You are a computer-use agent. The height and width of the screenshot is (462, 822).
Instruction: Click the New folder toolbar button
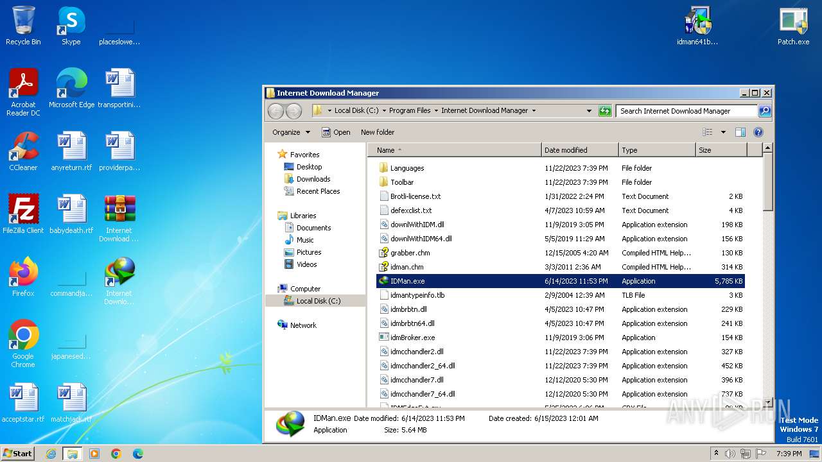378,132
